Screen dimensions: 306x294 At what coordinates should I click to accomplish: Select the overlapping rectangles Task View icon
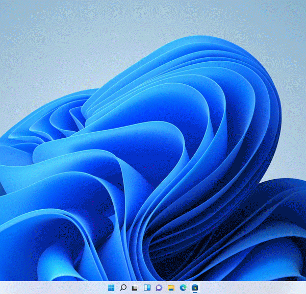[x=135, y=288]
